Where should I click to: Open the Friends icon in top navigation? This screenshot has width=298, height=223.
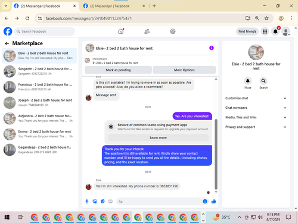(x=147, y=32)
